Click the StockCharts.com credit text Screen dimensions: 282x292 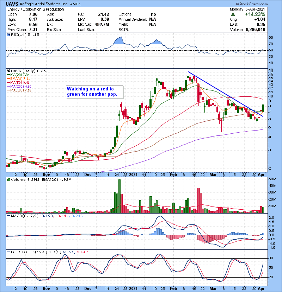[x=252, y=4]
